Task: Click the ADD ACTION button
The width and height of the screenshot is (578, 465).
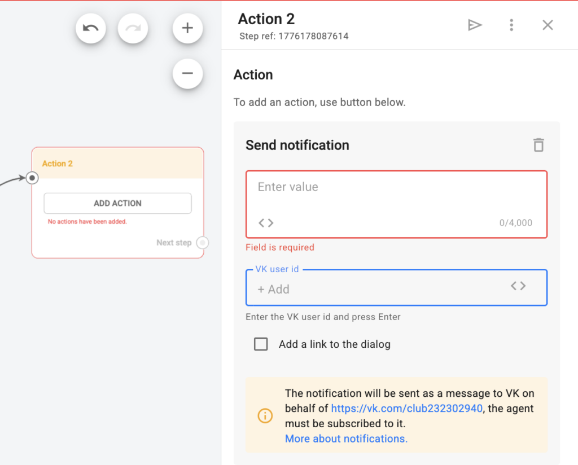Action: point(117,203)
